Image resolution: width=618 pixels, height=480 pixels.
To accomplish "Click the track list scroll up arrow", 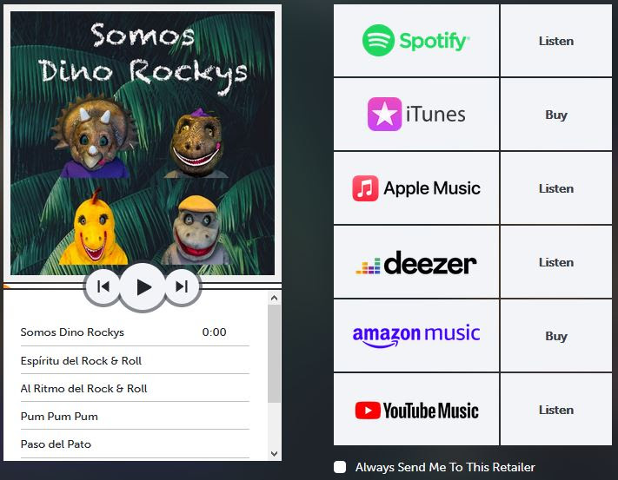I will click(x=275, y=298).
